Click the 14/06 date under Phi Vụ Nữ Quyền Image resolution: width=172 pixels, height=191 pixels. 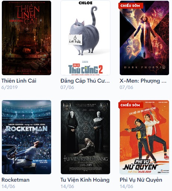click(x=126, y=187)
